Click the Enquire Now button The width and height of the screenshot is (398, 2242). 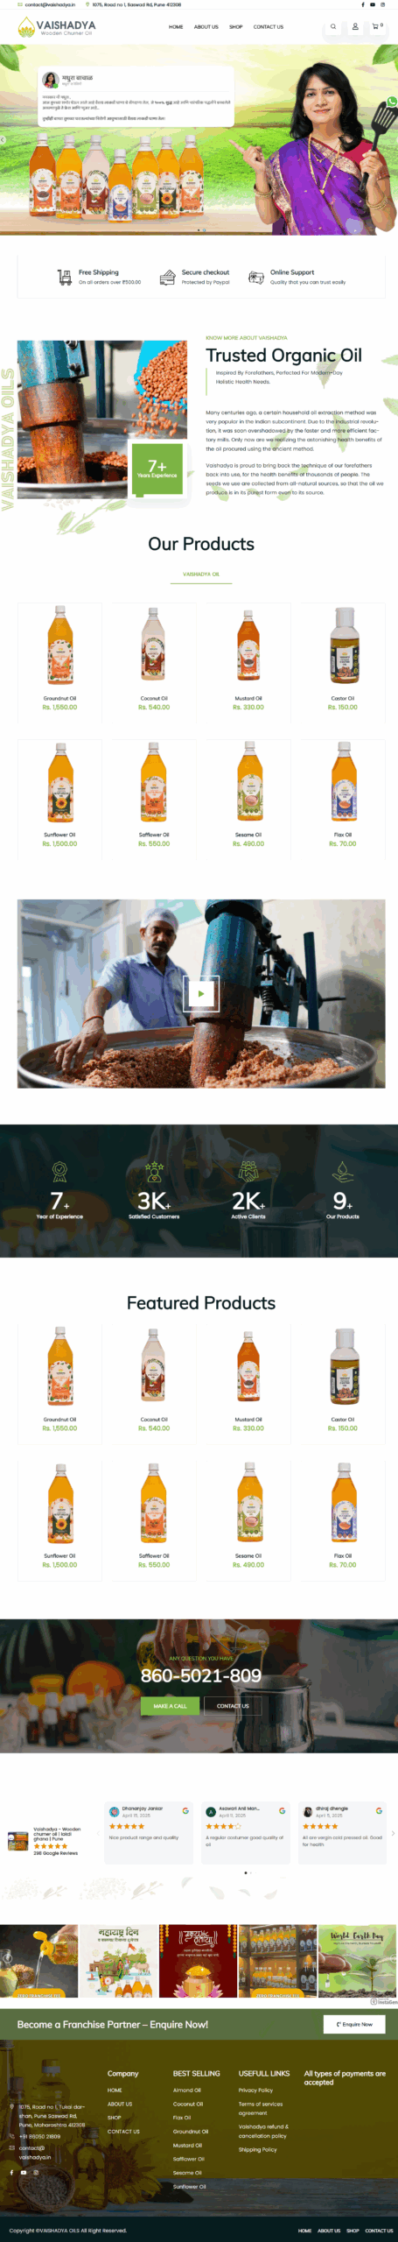pyautogui.click(x=354, y=2024)
